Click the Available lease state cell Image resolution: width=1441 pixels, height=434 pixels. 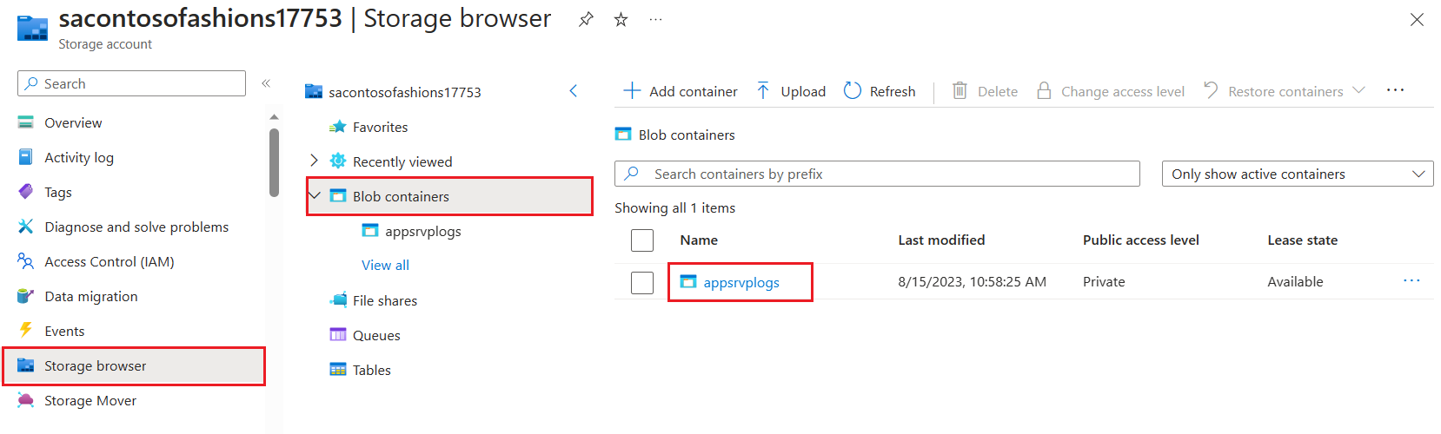click(1295, 282)
